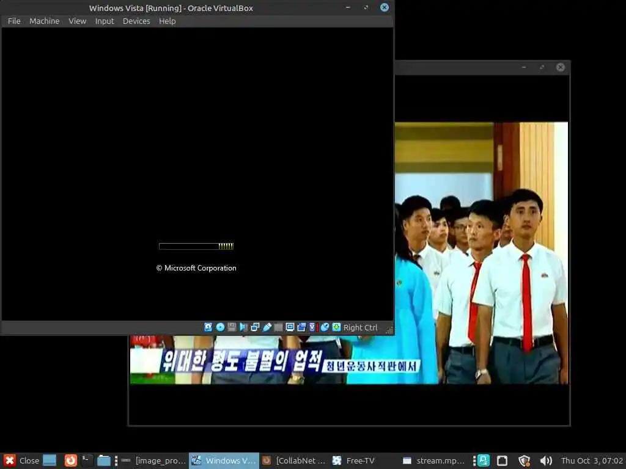Open the terminal from the taskbar
Viewport: 626px width, 469px height.
pyautogui.click(x=87, y=460)
